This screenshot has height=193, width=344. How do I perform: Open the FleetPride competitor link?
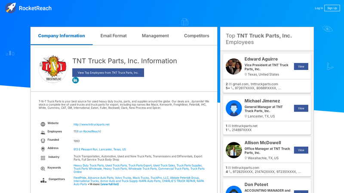[80, 178]
